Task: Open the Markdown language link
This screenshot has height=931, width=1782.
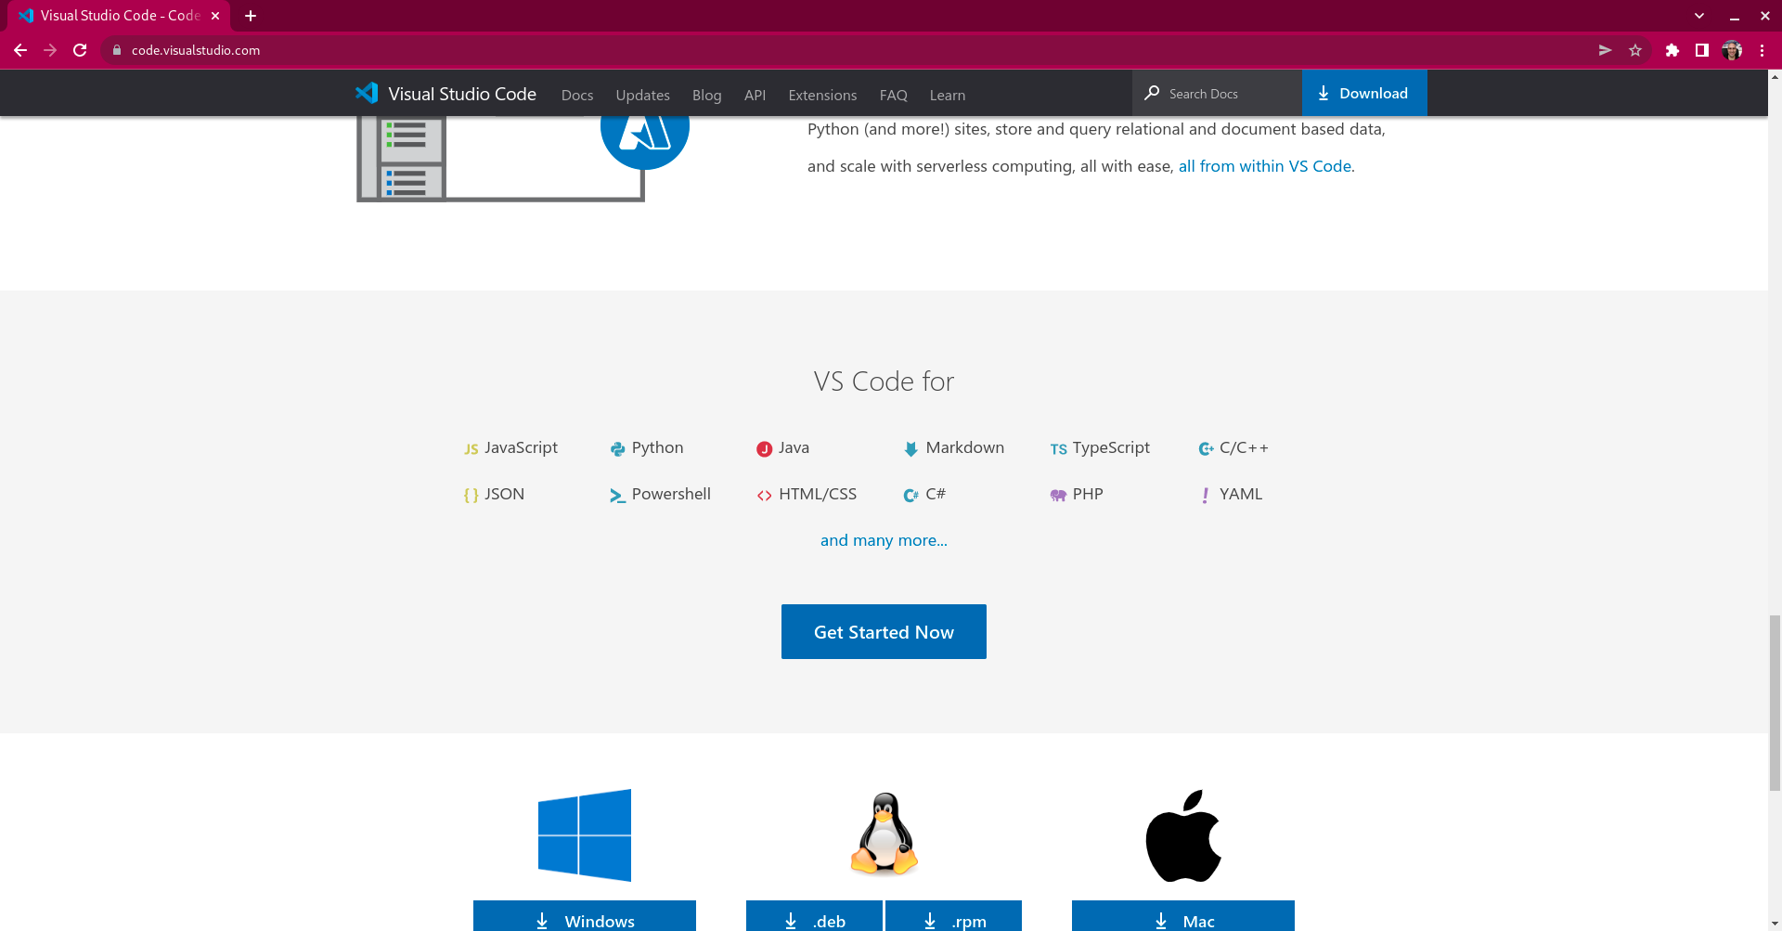Action: [965, 447]
